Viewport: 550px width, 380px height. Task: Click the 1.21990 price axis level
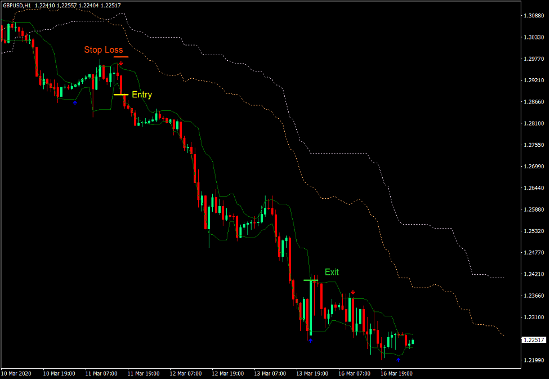pos(533,360)
